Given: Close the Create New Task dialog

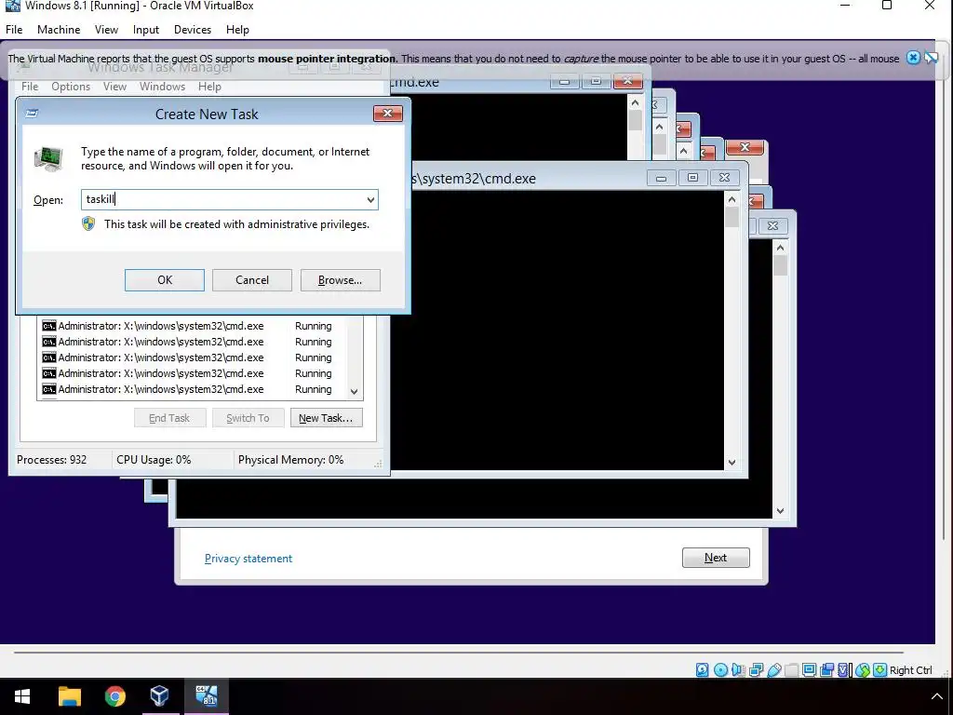Looking at the screenshot, I should click(388, 114).
